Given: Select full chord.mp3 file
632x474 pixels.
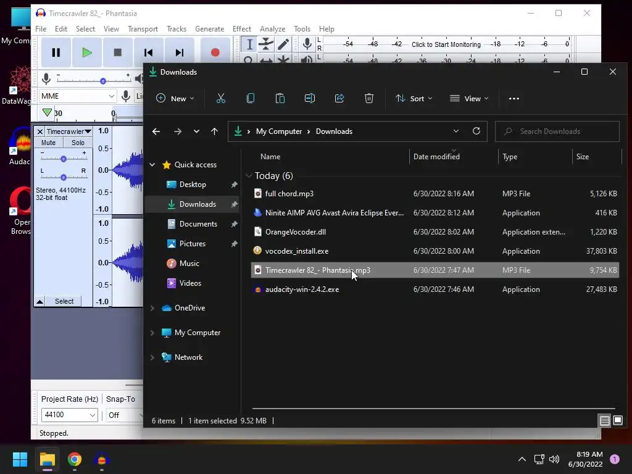Looking at the screenshot, I should coord(435,193).
